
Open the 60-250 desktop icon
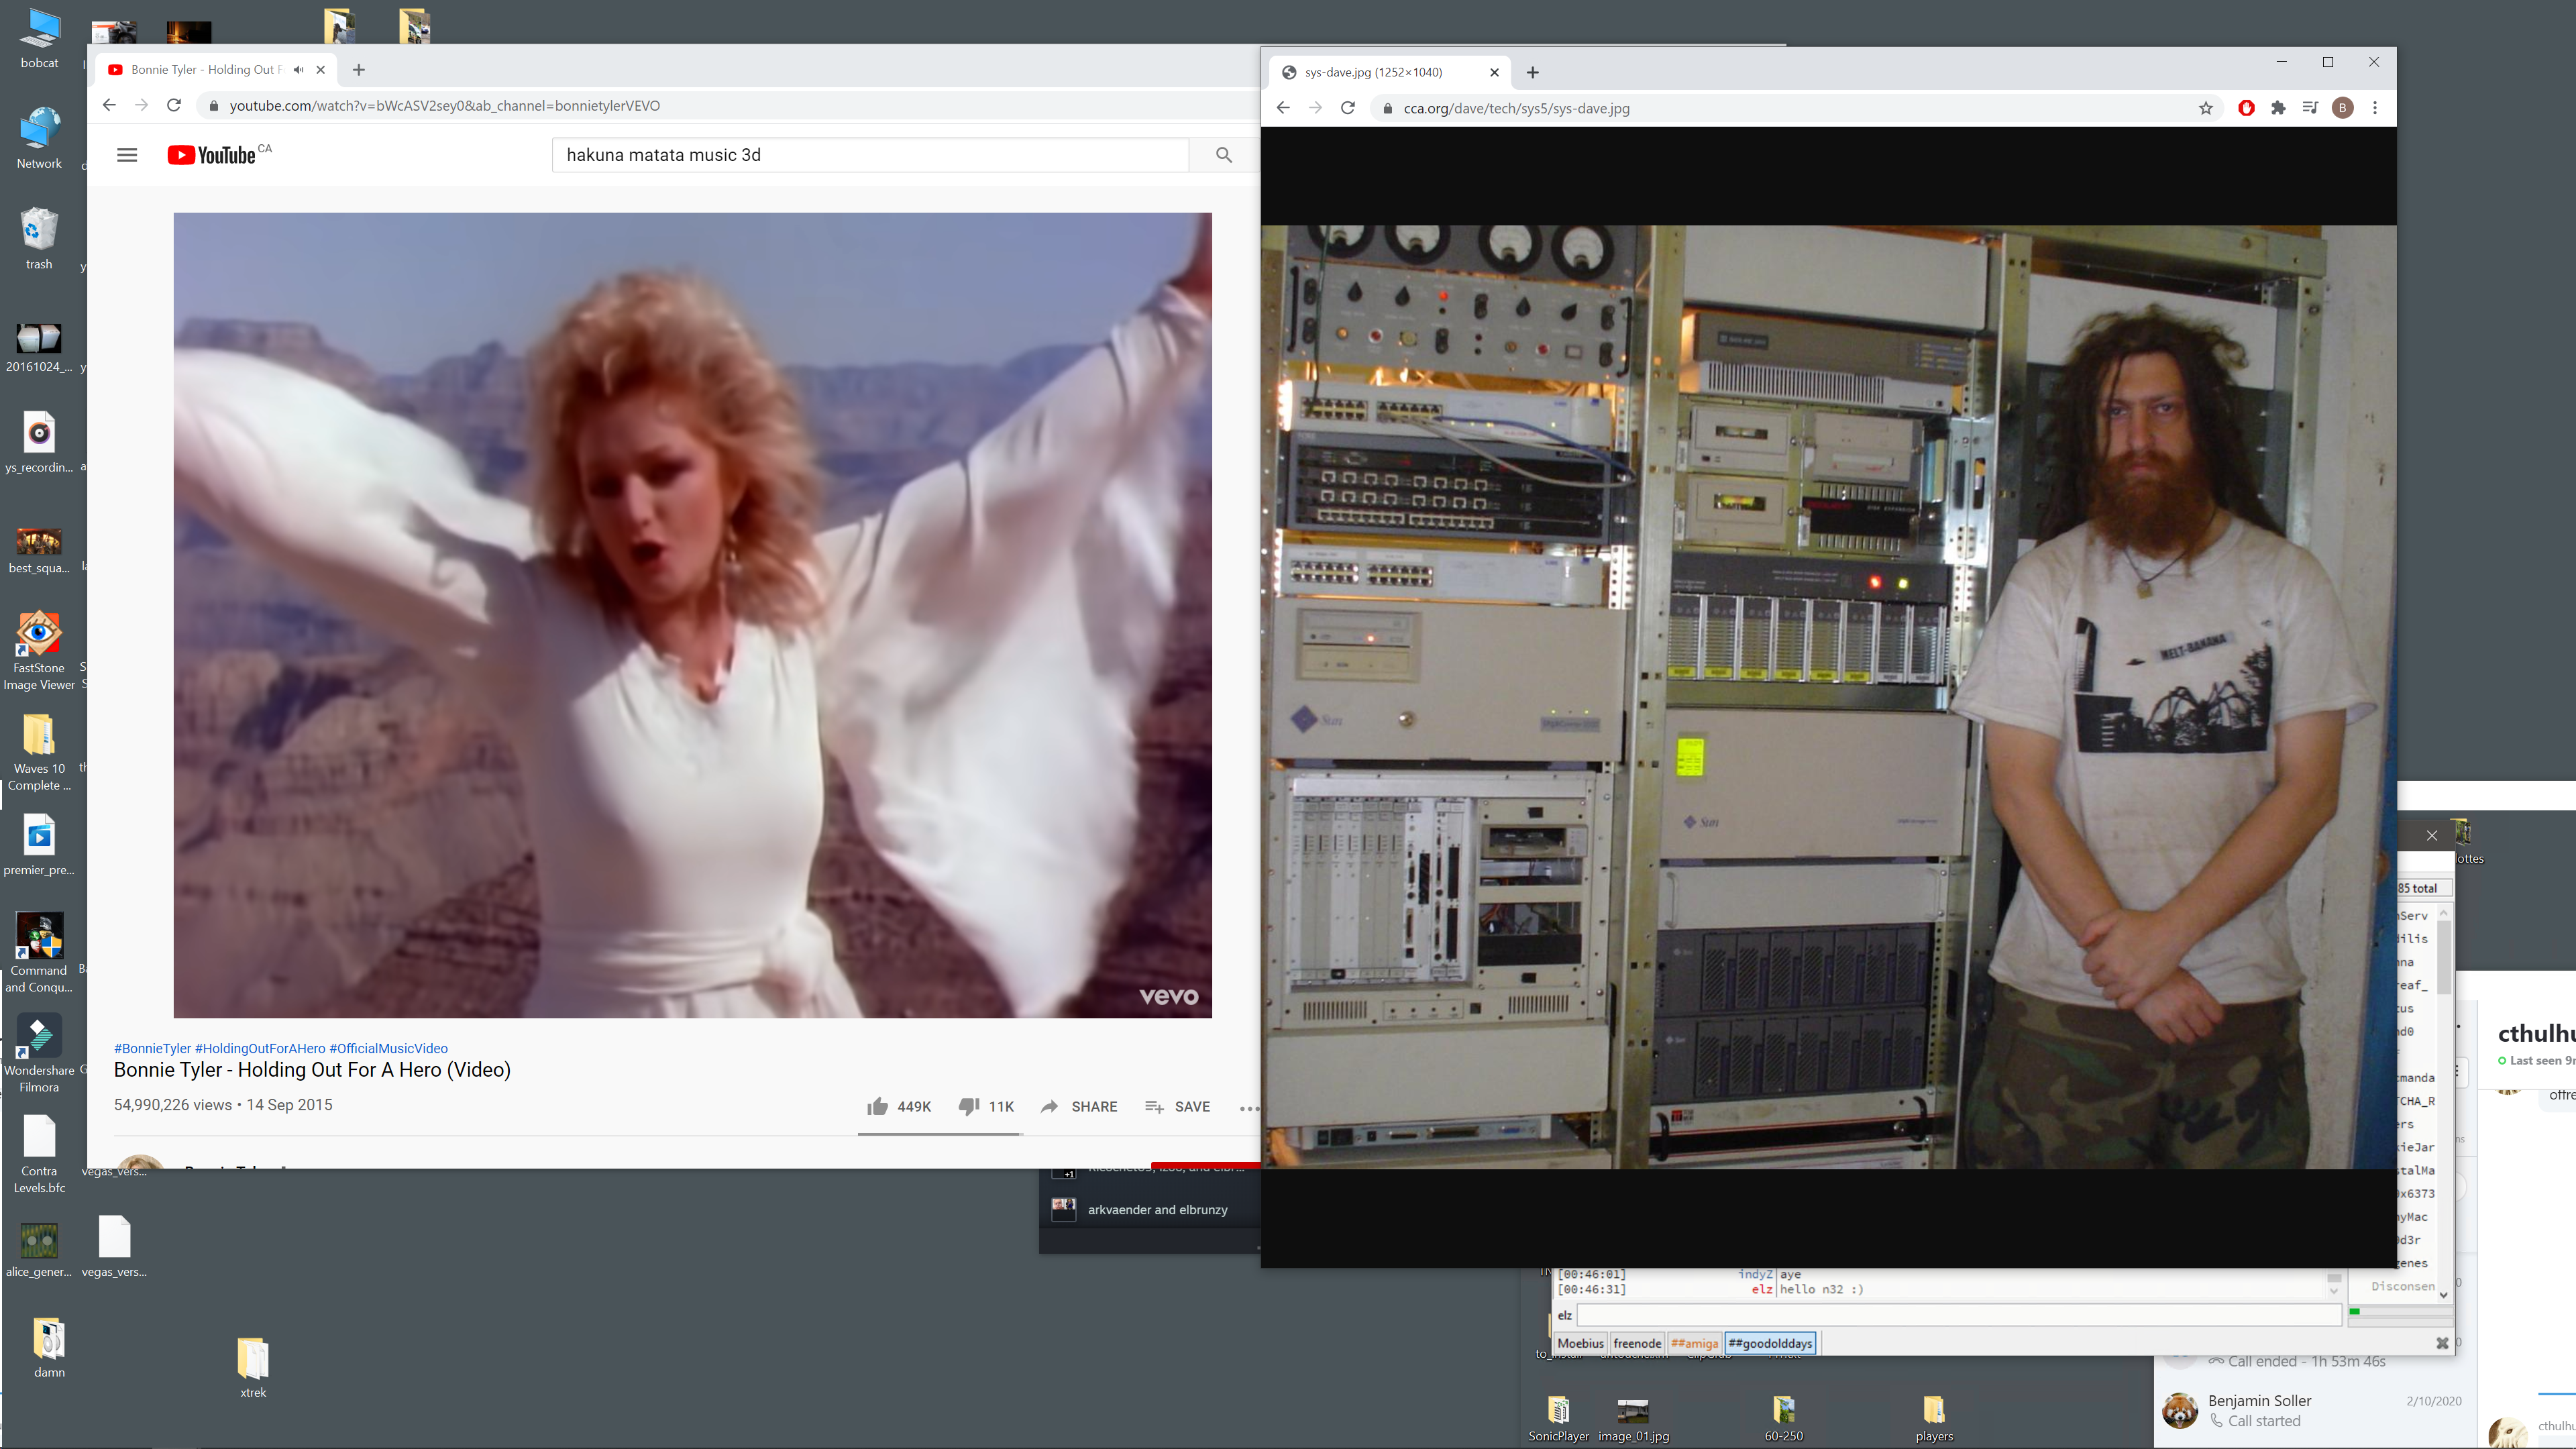tap(1783, 1418)
